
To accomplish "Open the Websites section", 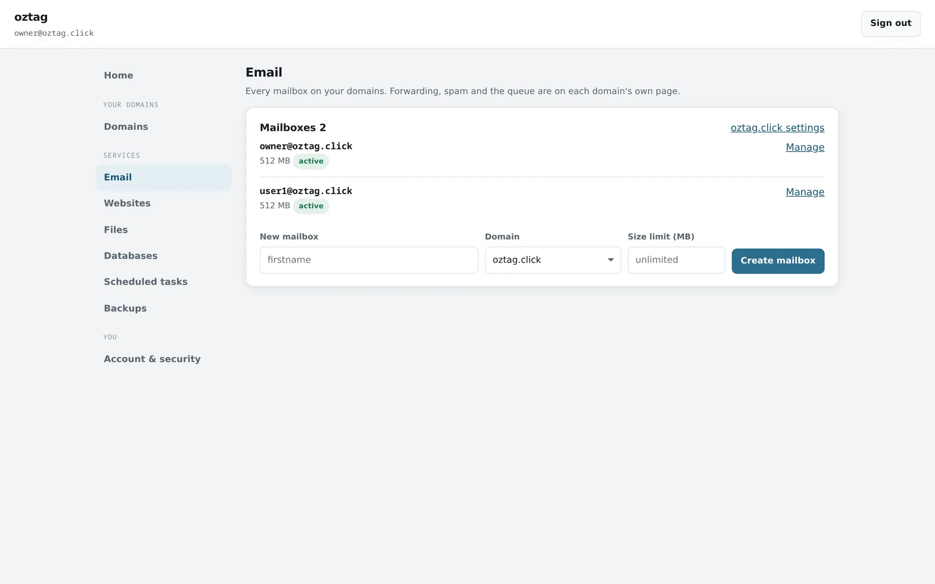I will point(163,203).
